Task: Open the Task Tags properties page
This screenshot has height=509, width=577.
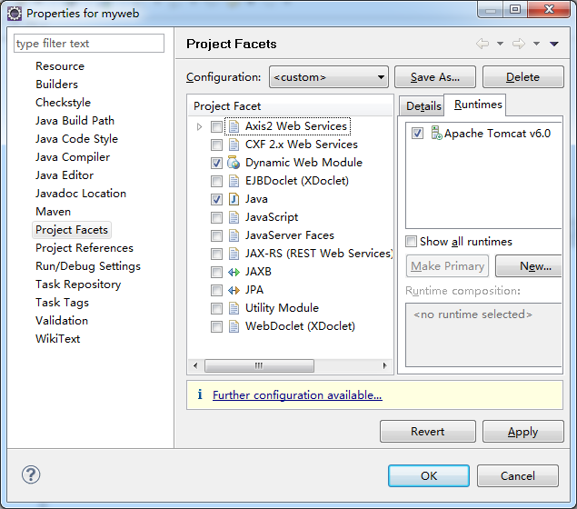Action: pyautogui.click(x=62, y=303)
